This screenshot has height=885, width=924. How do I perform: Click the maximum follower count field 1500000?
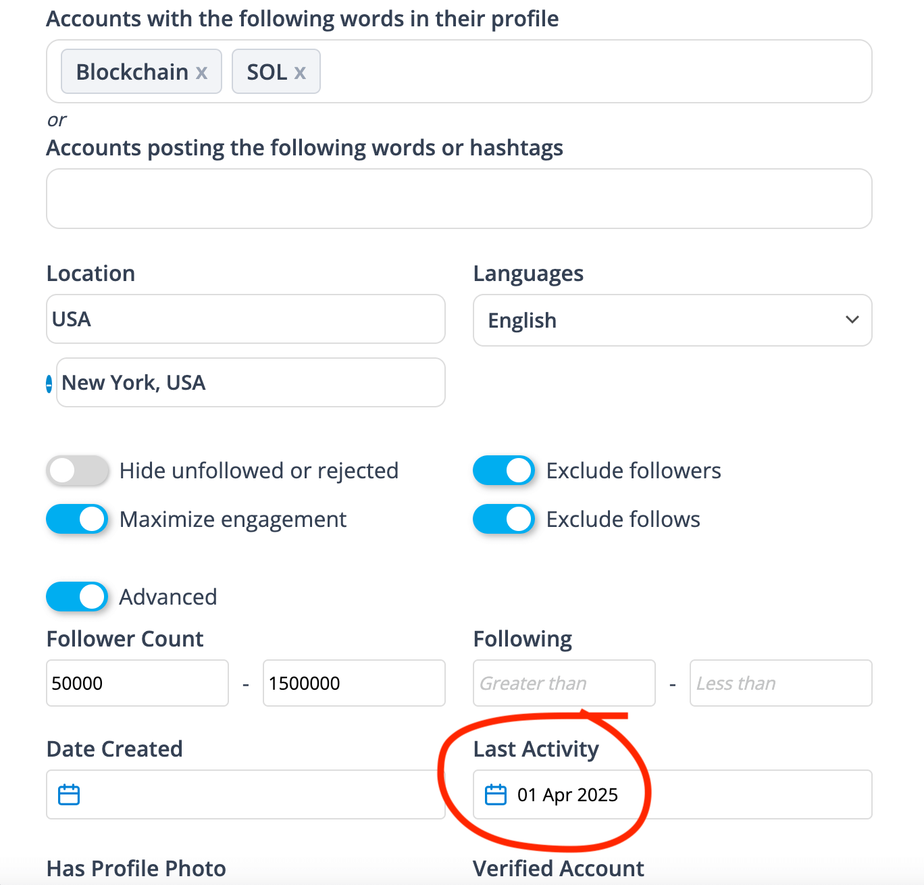pyautogui.click(x=354, y=683)
